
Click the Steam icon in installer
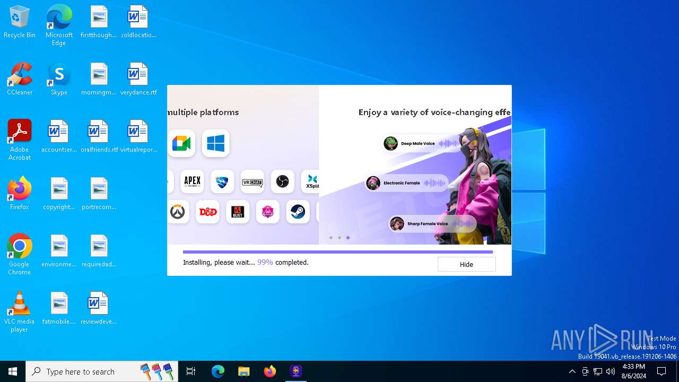tap(298, 212)
